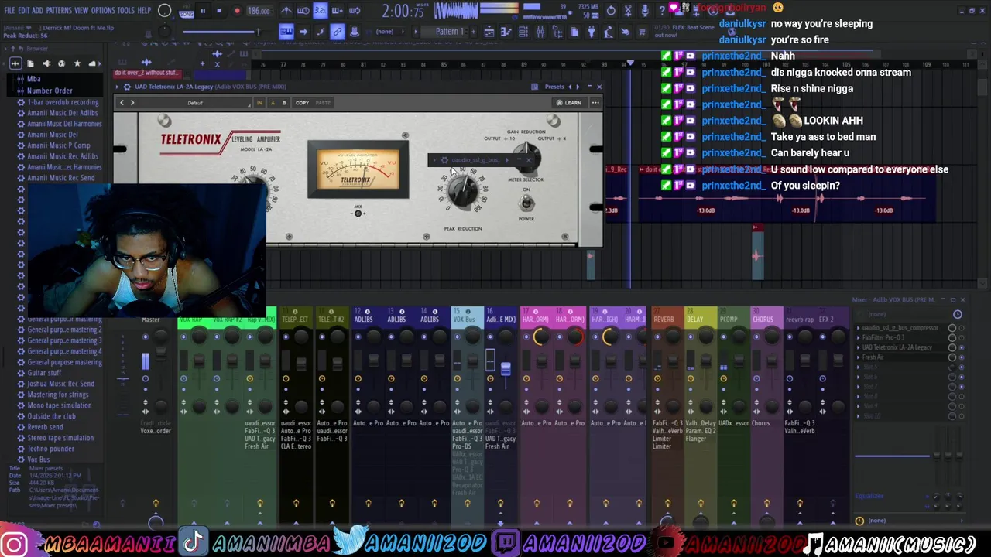Click the PASTE button in plugin toolbar
991x557 pixels.
coord(323,103)
